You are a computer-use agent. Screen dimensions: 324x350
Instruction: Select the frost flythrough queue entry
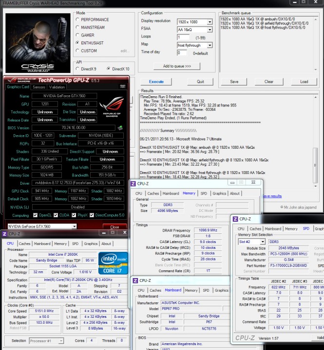(263, 27)
